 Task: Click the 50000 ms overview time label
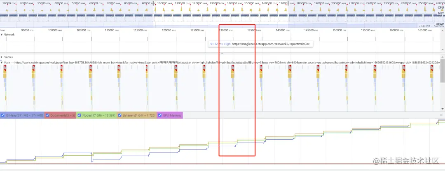tap(79, 3)
